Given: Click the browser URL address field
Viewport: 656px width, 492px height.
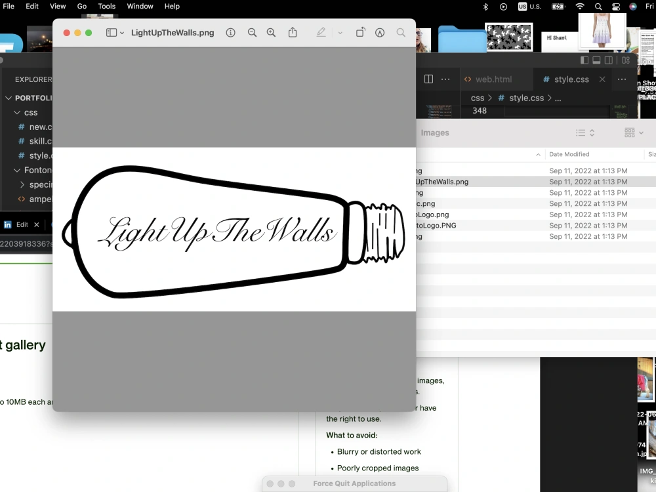Looking at the screenshot, I should coord(26,243).
